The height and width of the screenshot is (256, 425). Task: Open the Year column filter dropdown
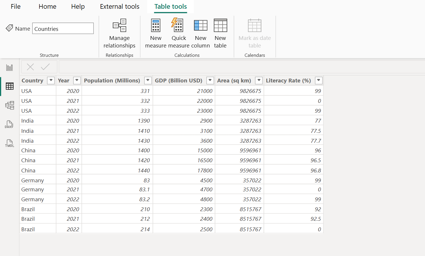[77, 80]
